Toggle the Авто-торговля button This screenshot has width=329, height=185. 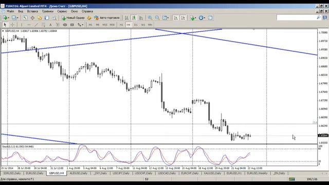coord(107,18)
